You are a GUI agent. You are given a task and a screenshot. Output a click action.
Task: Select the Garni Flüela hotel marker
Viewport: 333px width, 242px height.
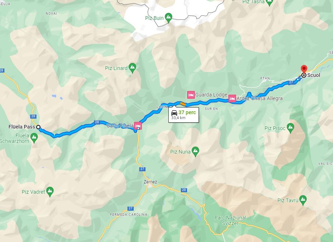tap(138, 126)
